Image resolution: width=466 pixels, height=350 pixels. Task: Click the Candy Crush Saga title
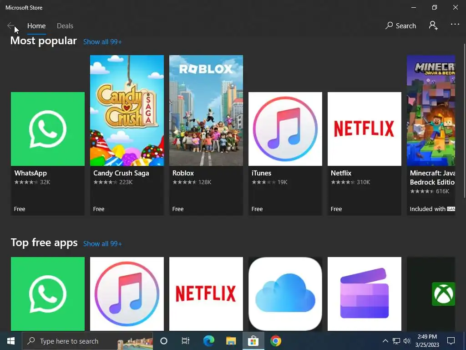point(121,173)
